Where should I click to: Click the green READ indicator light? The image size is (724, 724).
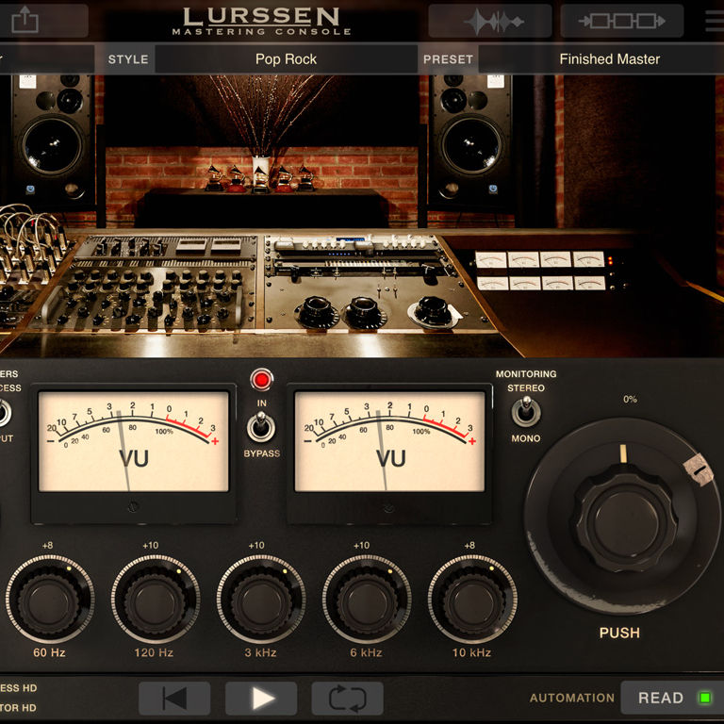705,698
